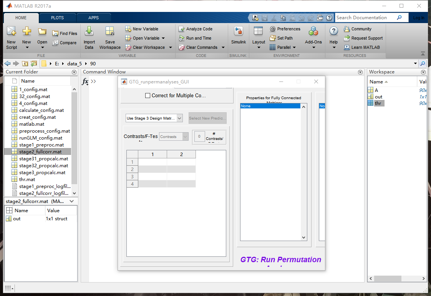Image resolution: width=431 pixels, height=296 pixels.
Task: Enable Correct for Multiple Comparisons checkbox
Action: (148, 96)
